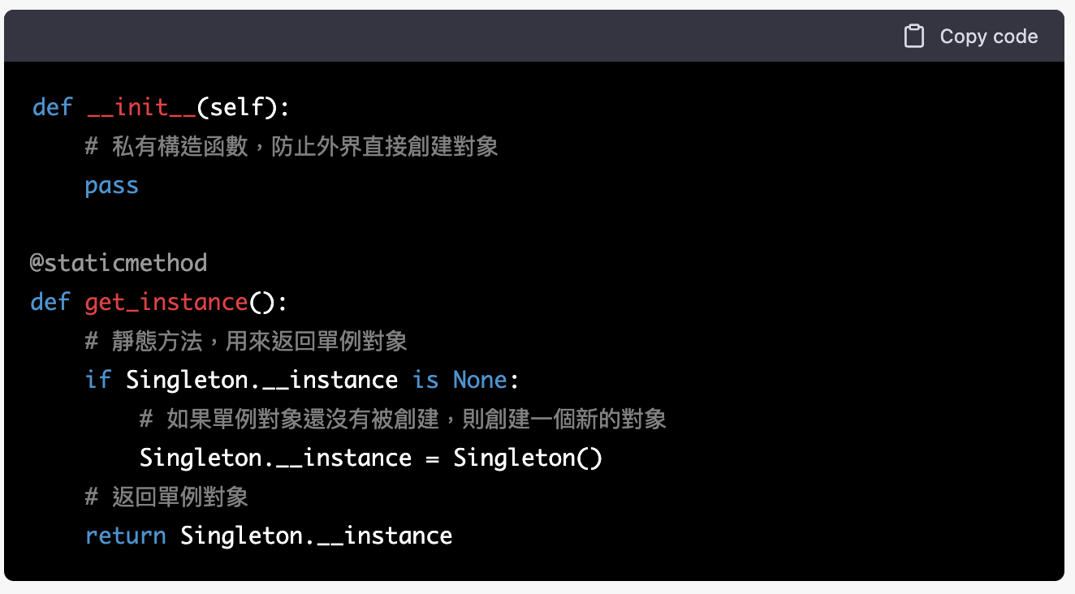Click the return keyword
Screen dimensions: 1075x594
pyautogui.click(x=126, y=536)
